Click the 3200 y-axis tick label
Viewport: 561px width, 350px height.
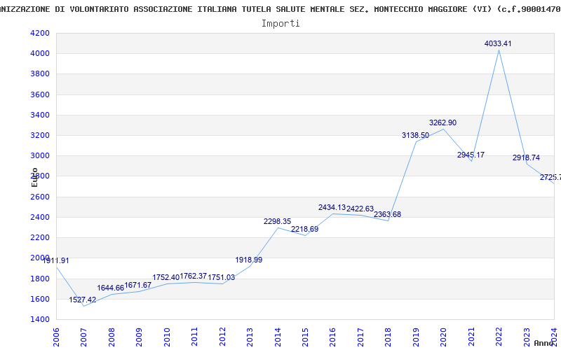pyautogui.click(x=40, y=135)
